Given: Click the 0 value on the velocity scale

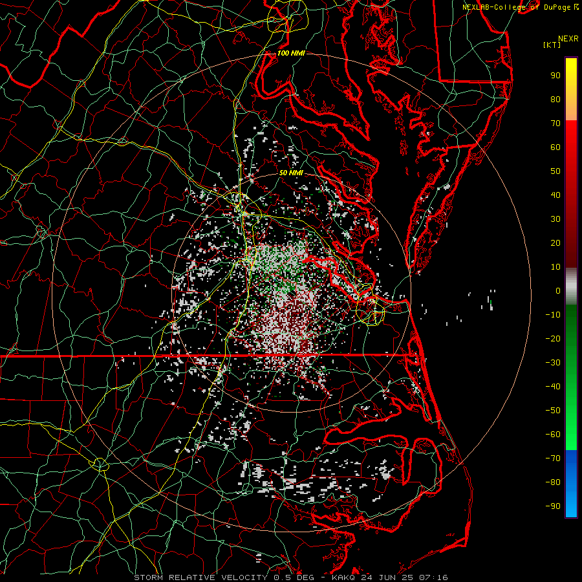Looking at the screenshot, I should click(558, 290).
